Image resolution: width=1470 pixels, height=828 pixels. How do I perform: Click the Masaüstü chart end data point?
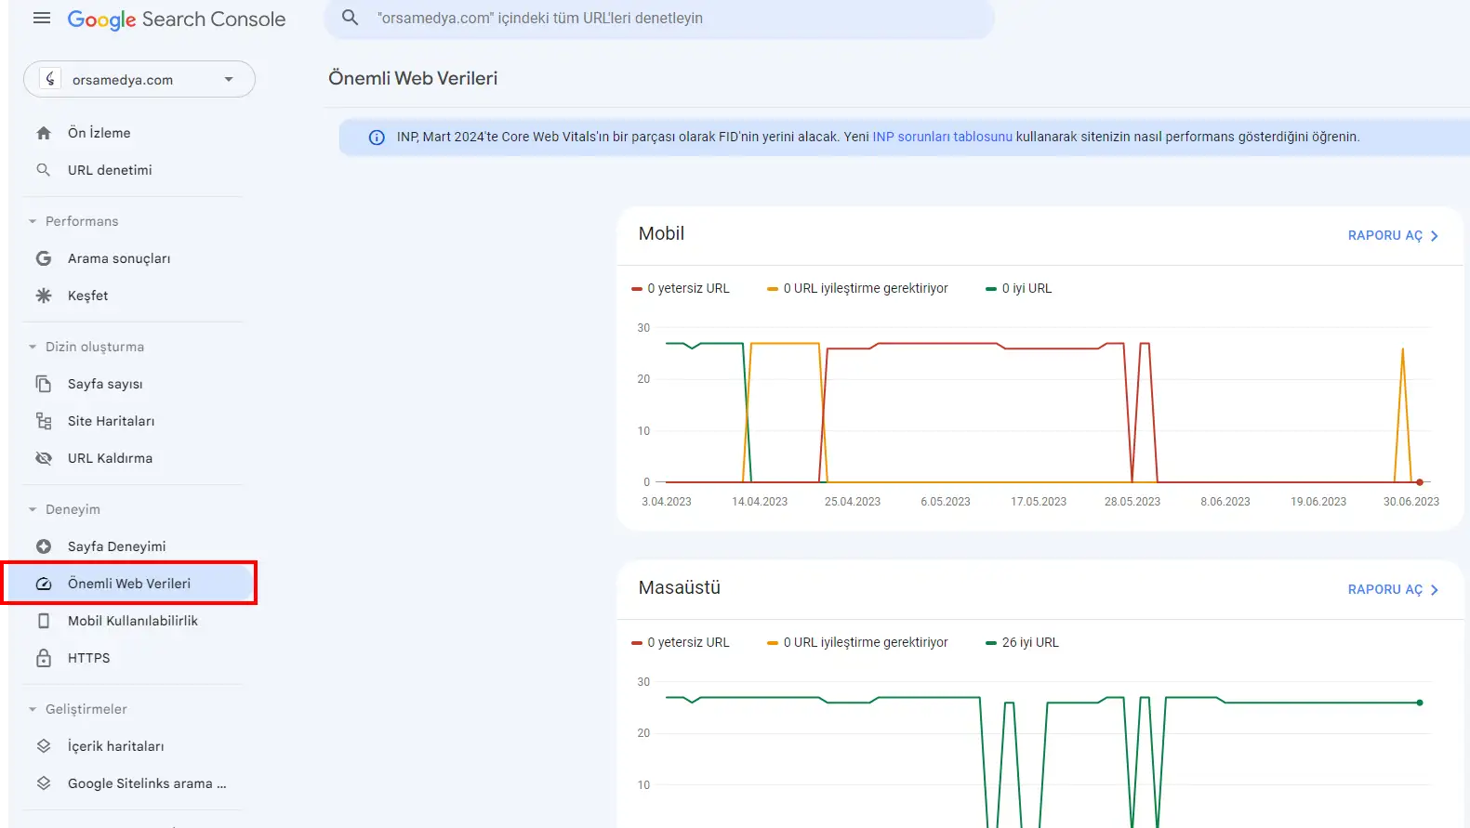[1420, 703]
